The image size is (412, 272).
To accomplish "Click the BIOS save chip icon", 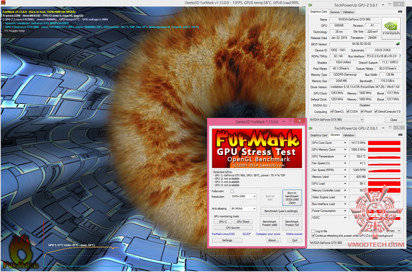I will click(x=398, y=44).
